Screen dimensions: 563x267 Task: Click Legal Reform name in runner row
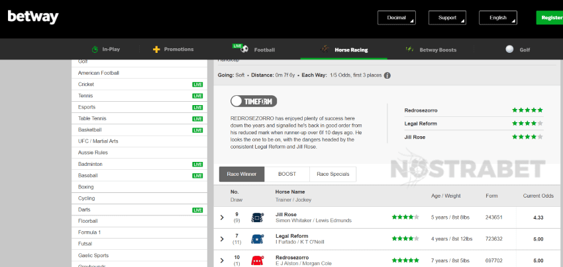click(291, 236)
